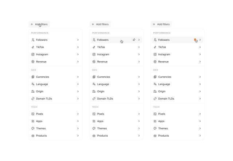Screen dimensions: 233x161
Task: Click the TikTok icon in the left panel
Action: [x=33, y=47]
